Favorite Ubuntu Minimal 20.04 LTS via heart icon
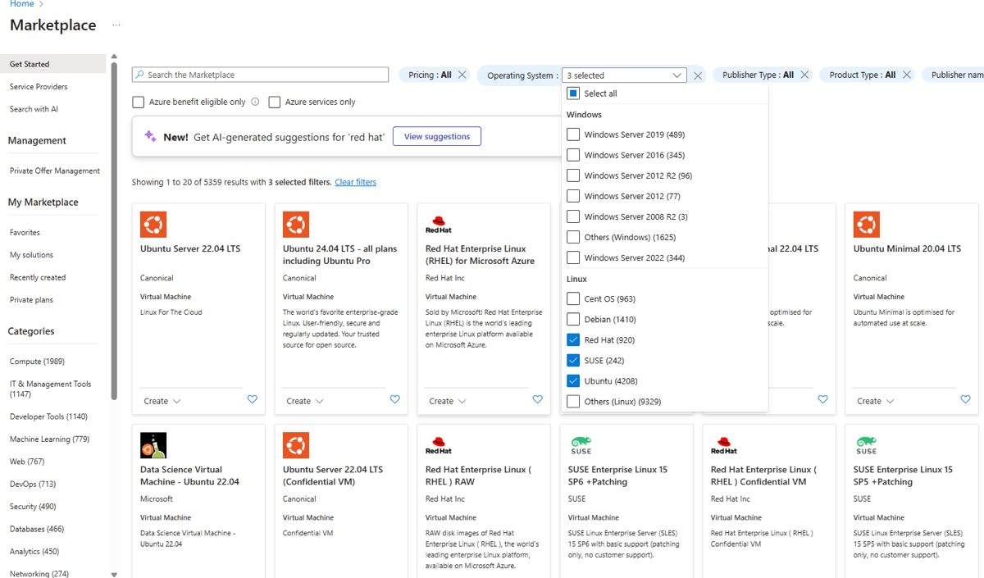The height and width of the screenshot is (578, 984). tap(965, 399)
